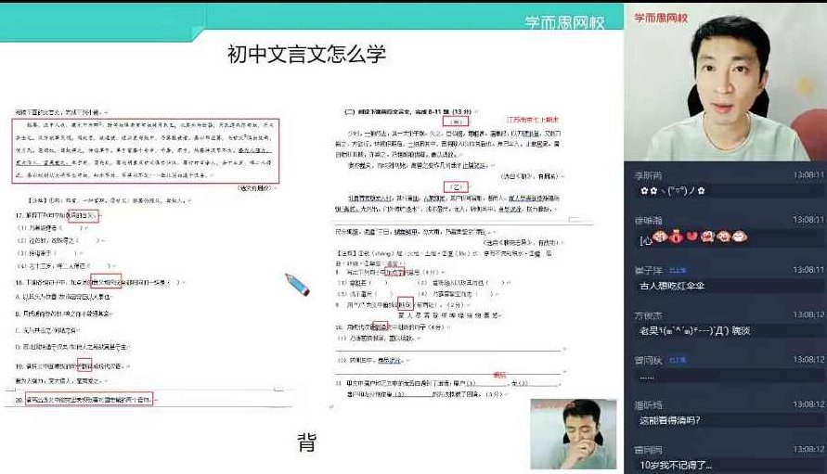Viewport: 827px width, 474px height.
Task: Click the 背 character at the slide bottom
Action: [307, 442]
